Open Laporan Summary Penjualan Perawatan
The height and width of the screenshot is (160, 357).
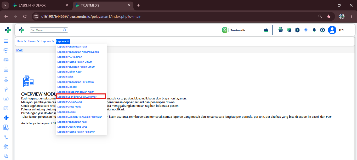[x=80, y=117]
